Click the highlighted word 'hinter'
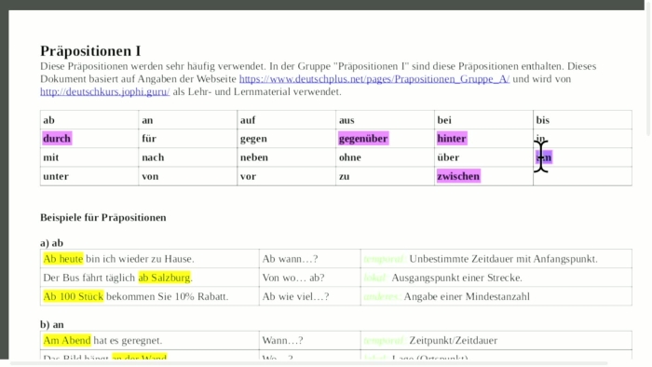Image resolution: width=652 pixels, height=367 pixels. pyautogui.click(x=452, y=139)
